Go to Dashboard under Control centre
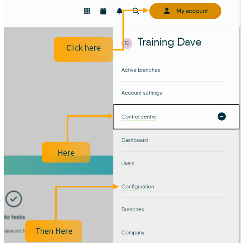Screen dimensions: 241x243 point(134,140)
